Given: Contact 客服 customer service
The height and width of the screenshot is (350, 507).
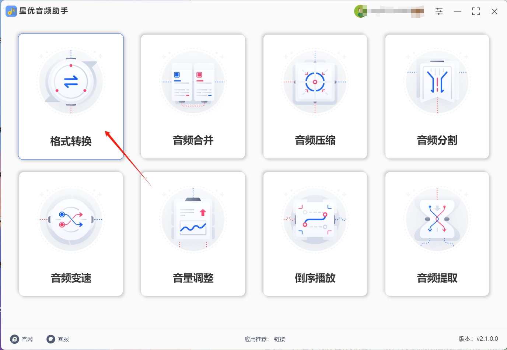Looking at the screenshot, I should (58, 339).
